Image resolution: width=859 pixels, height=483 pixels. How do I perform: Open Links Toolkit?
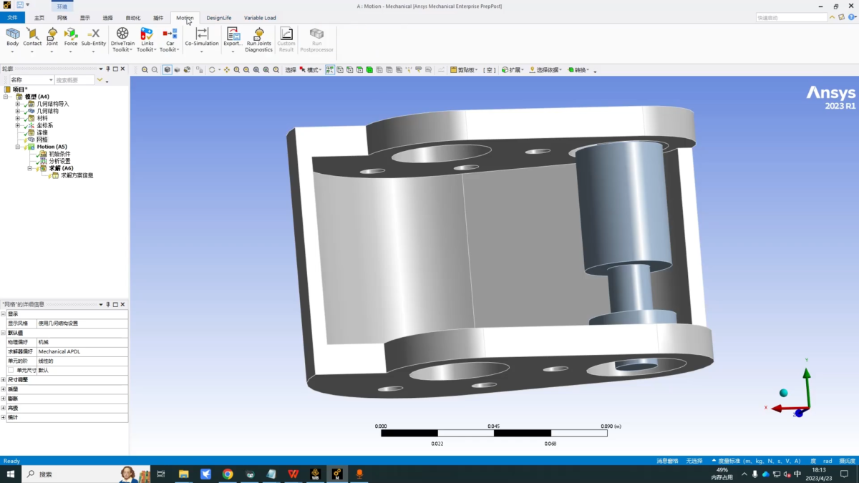click(x=147, y=40)
